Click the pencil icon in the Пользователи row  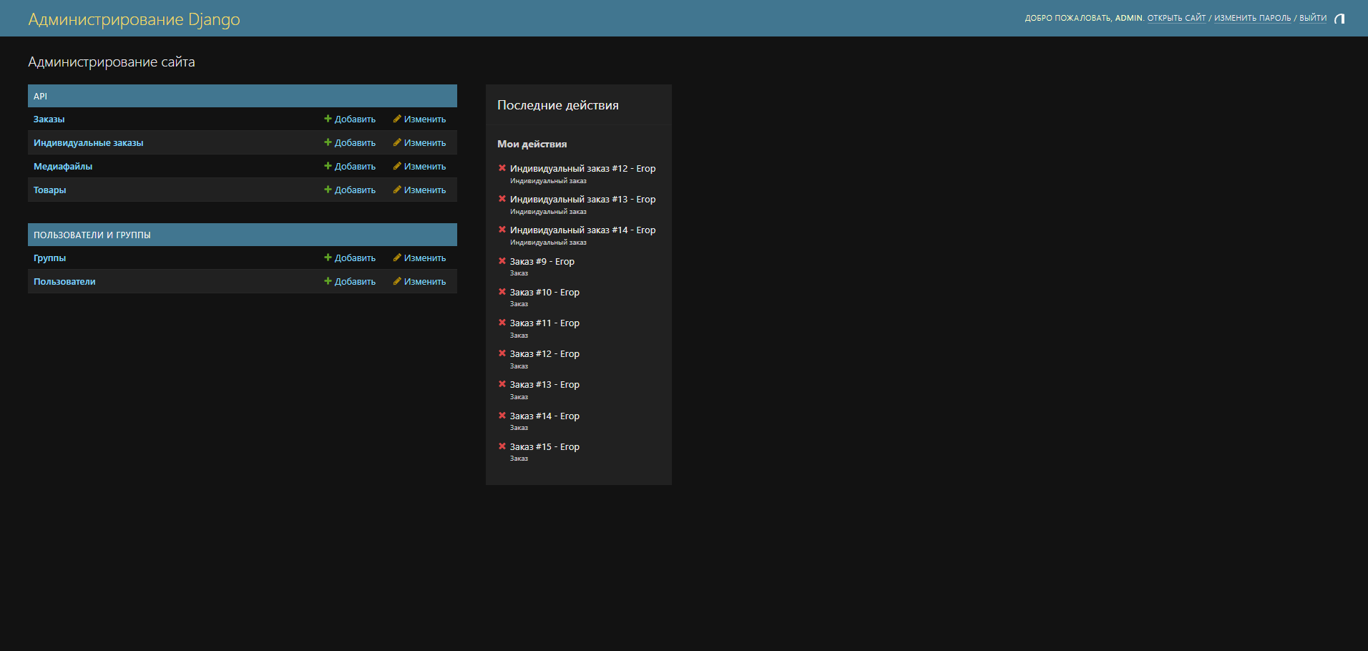397,281
